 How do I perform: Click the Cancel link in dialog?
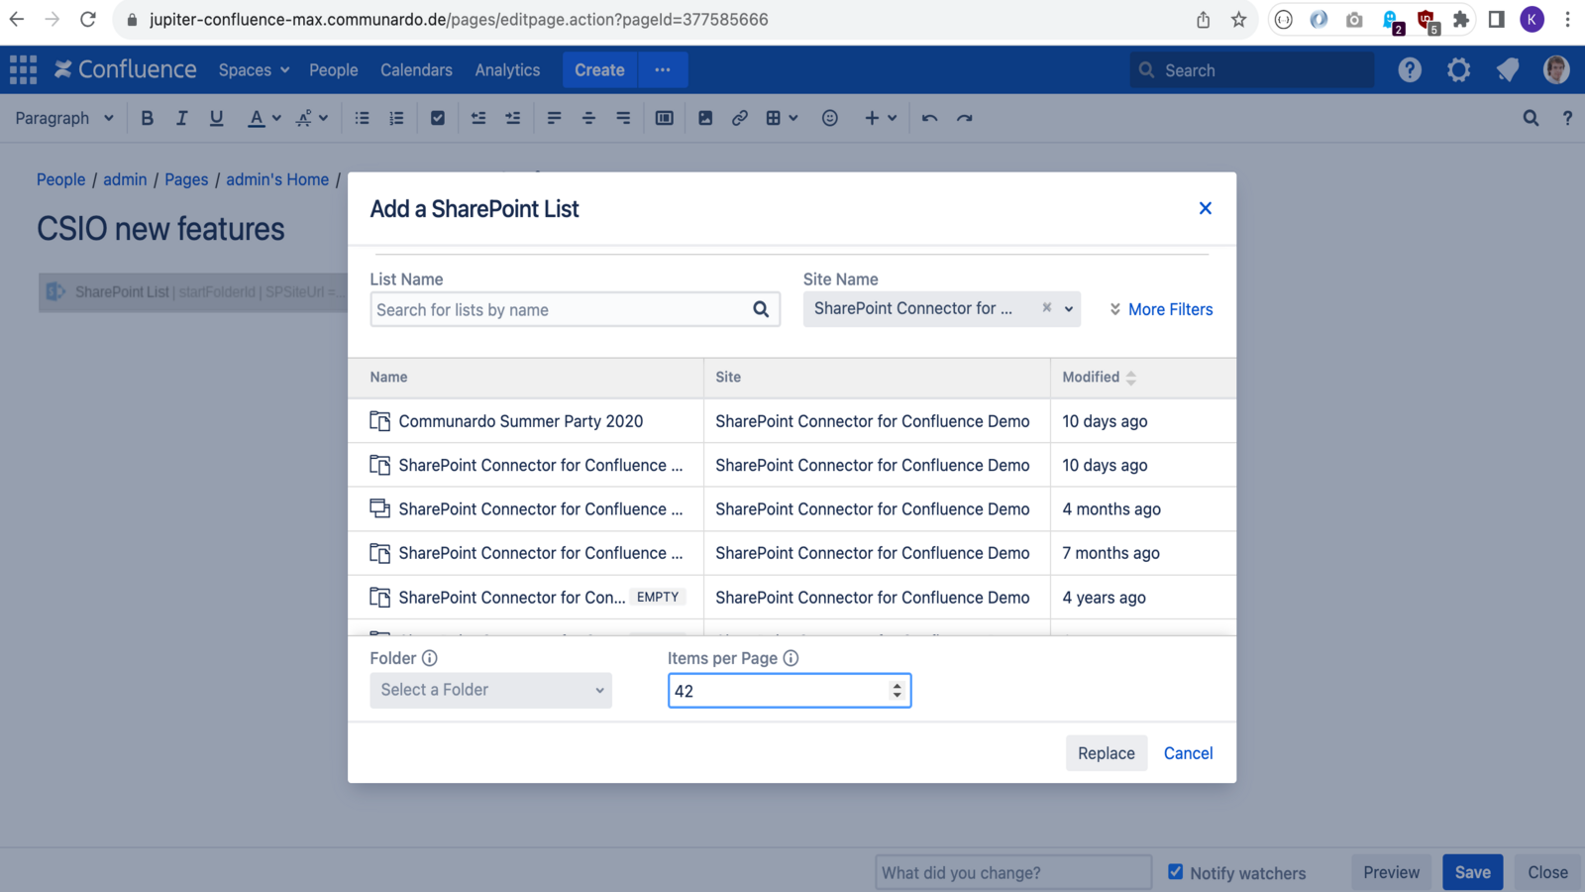coord(1188,753)
